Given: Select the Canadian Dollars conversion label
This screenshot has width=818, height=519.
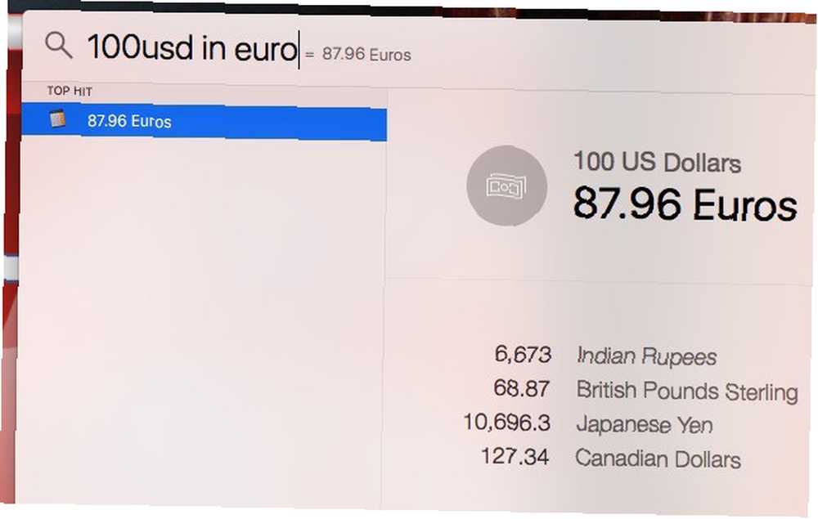Looking at the screenshot, I should point(658,459).
